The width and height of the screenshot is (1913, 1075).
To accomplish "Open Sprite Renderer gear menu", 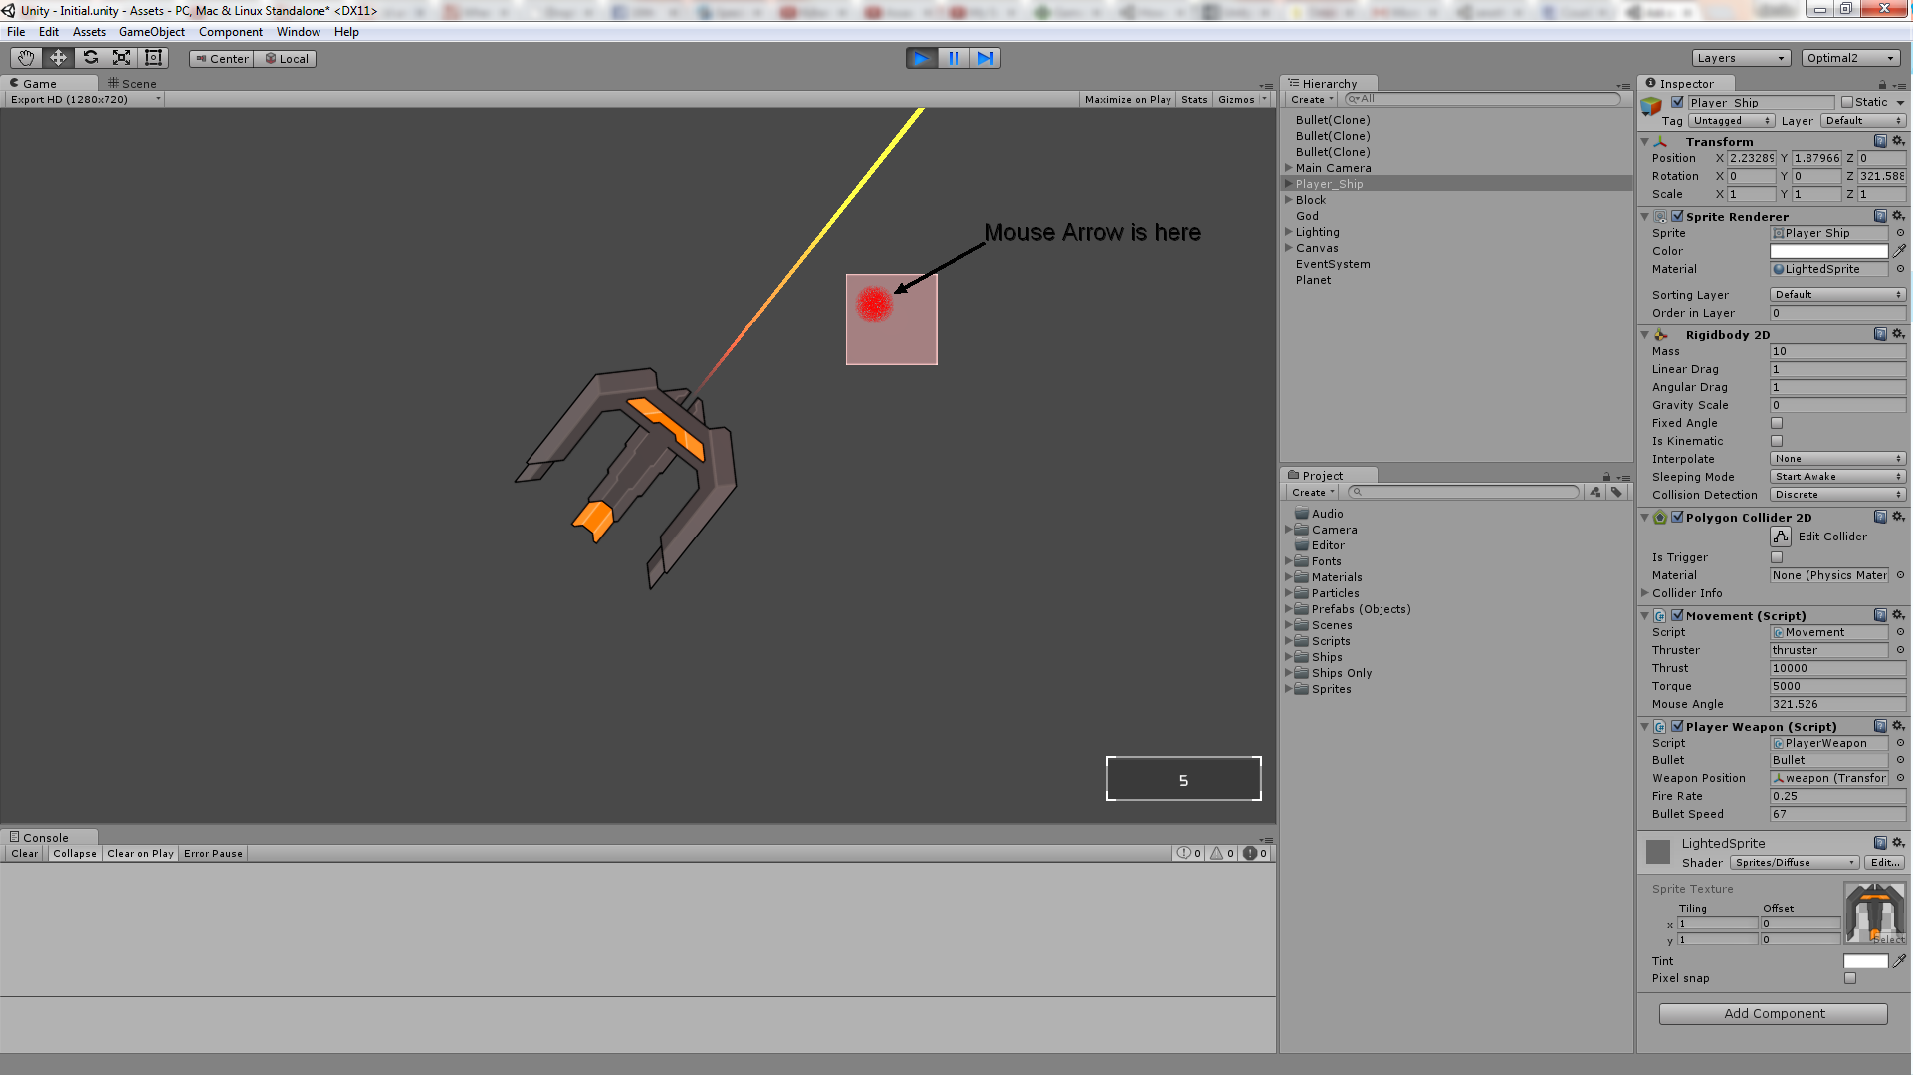I will pyautogui.click(x=1898, y=216).
